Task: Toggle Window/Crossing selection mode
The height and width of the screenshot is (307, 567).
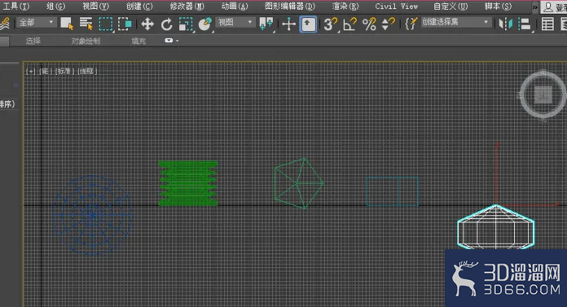Action: click(x=125, y=24)
